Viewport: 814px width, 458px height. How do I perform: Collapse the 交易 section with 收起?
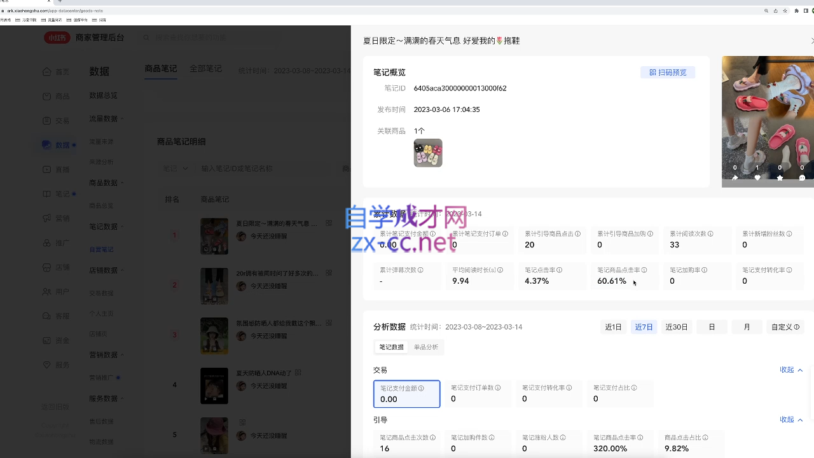coord(791,370)
